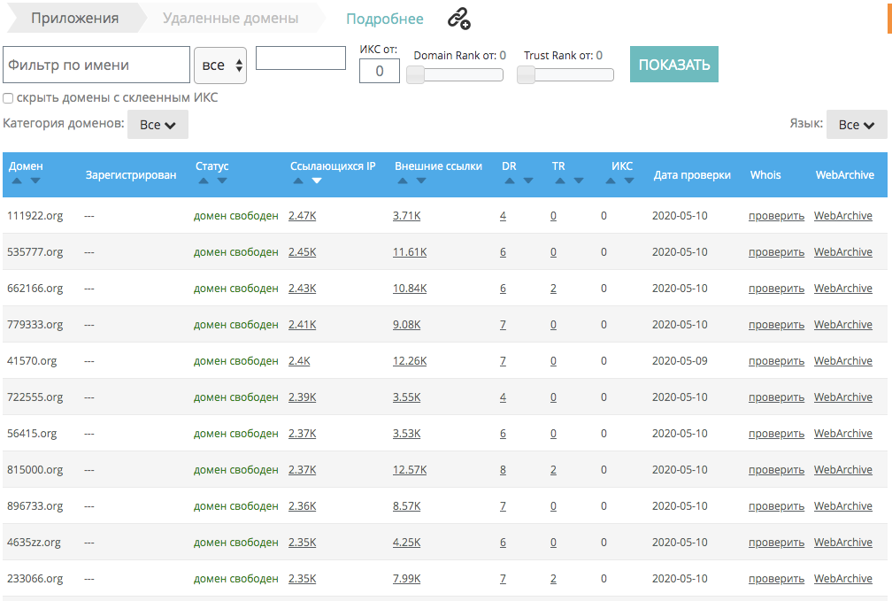Click проверить Whois link for 111922.org
The image size is (892, 601).
click(x=776, y=216)
